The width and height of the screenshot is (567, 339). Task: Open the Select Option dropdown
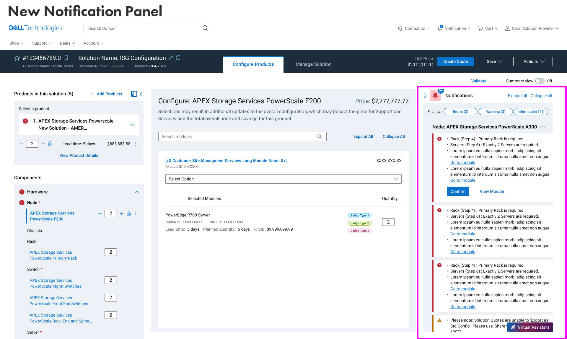click(x=283, y=179)
